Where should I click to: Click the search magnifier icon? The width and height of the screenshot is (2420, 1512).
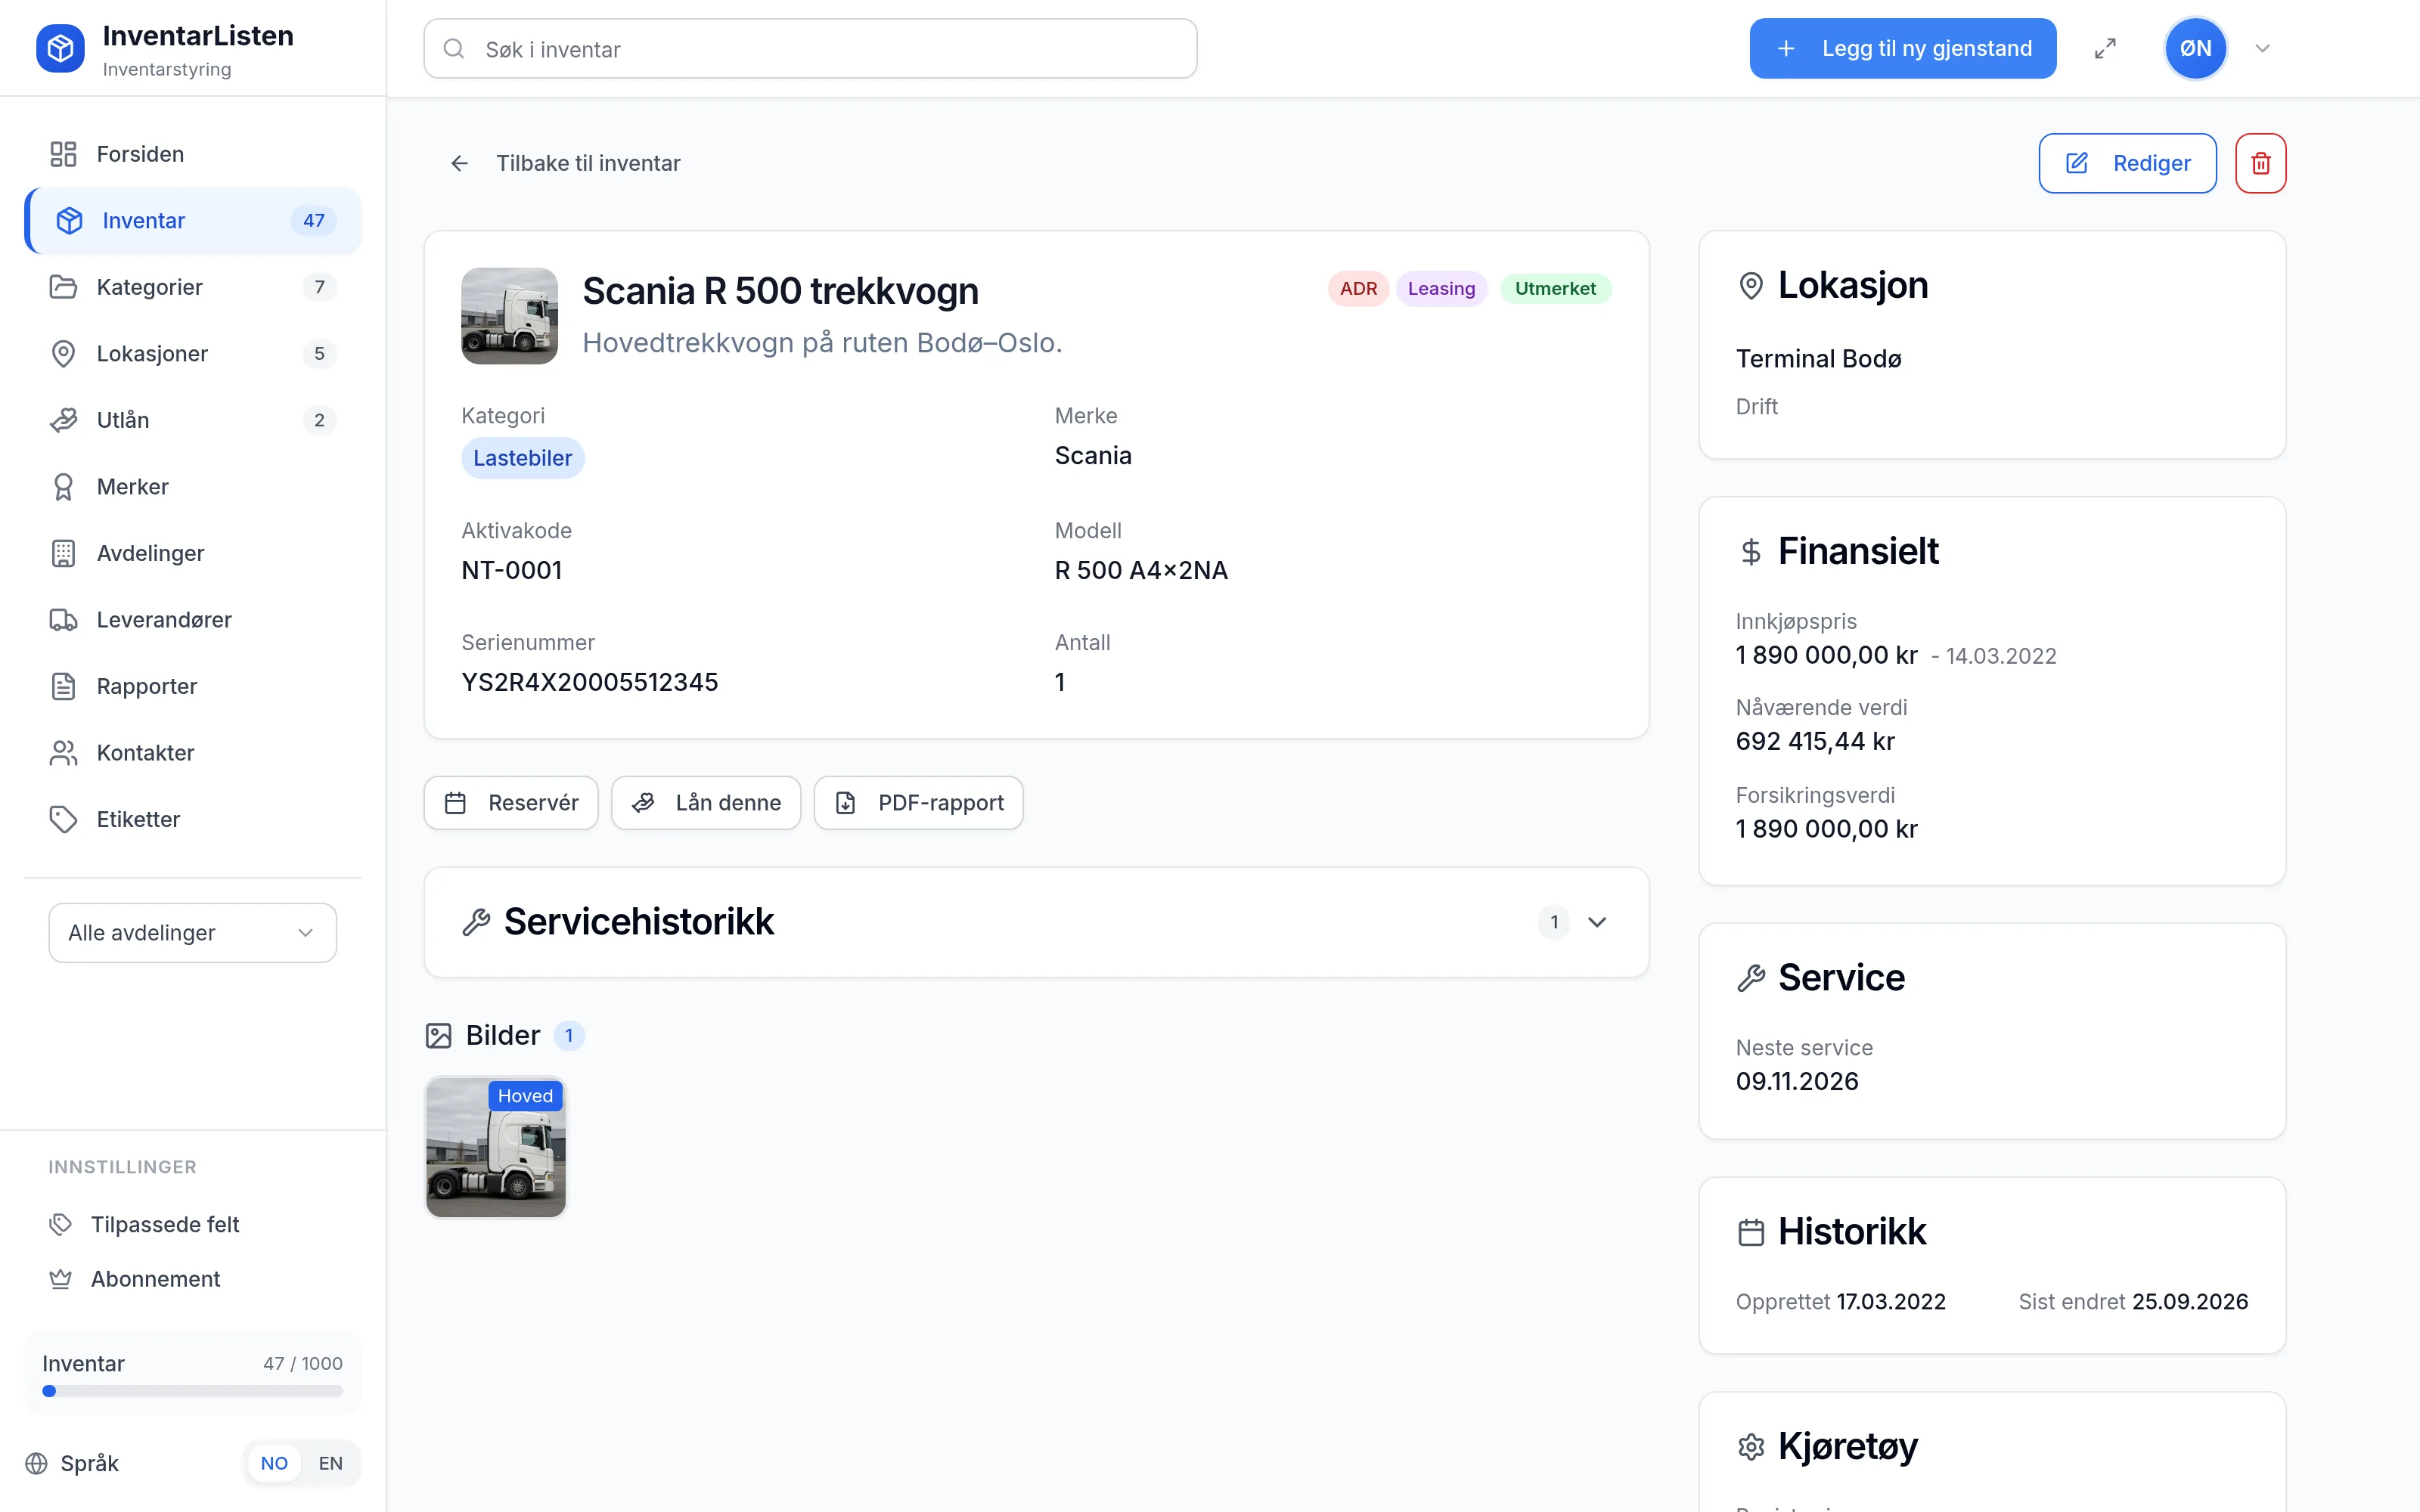coord(454,49)
